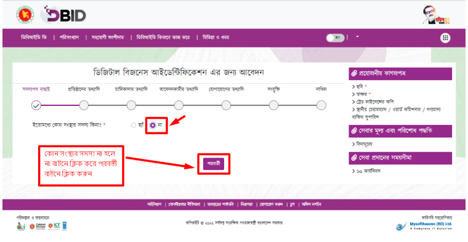Click the প্রতিষ্ঠানের তথ্যাদি step circle

84,105
